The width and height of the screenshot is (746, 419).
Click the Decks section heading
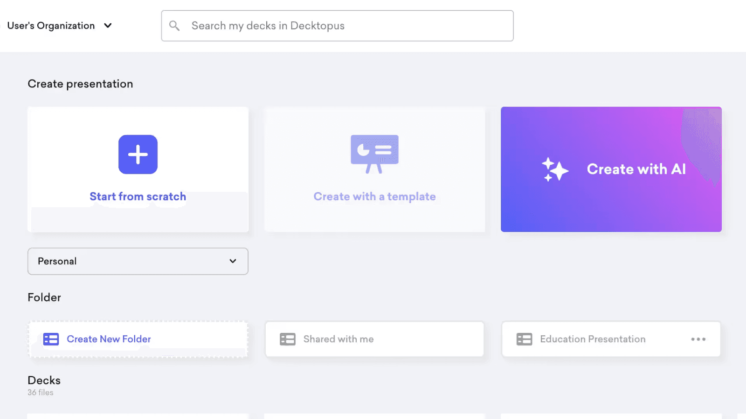tap(44, 380)
